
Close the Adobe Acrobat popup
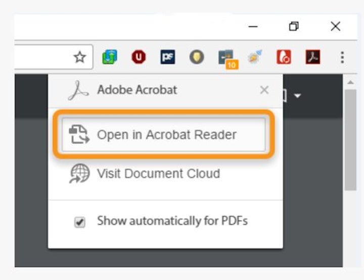point(264,90)
